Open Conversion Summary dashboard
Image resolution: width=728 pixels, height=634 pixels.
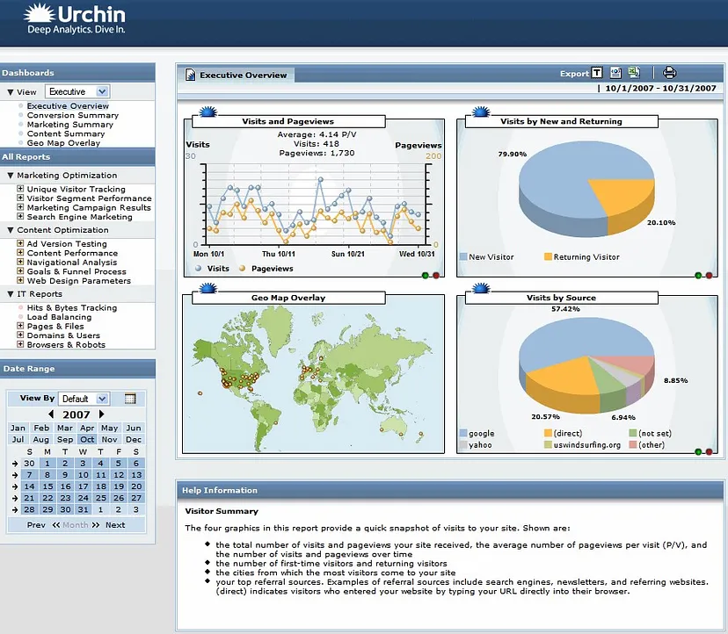tap(72, 115)
